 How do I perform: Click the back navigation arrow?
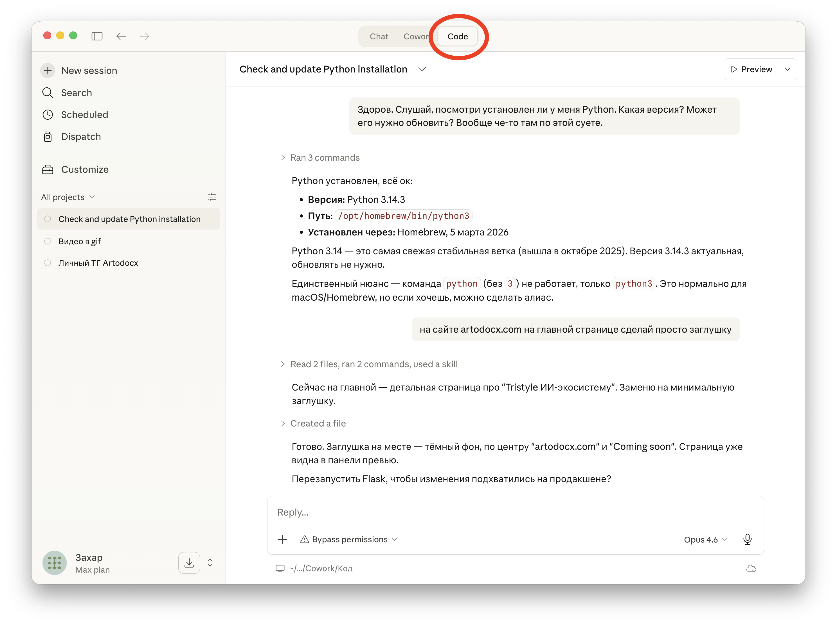click(x=121, y=36)
